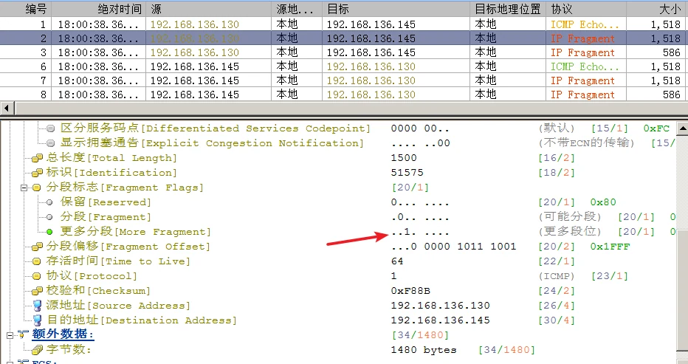Click offset mask 0x1FFF
The image size is (688, 364).
(x=610, y=247)
